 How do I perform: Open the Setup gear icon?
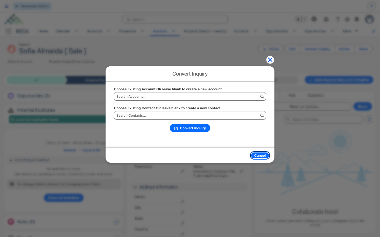pyautogui.click(x=347, y=19)
